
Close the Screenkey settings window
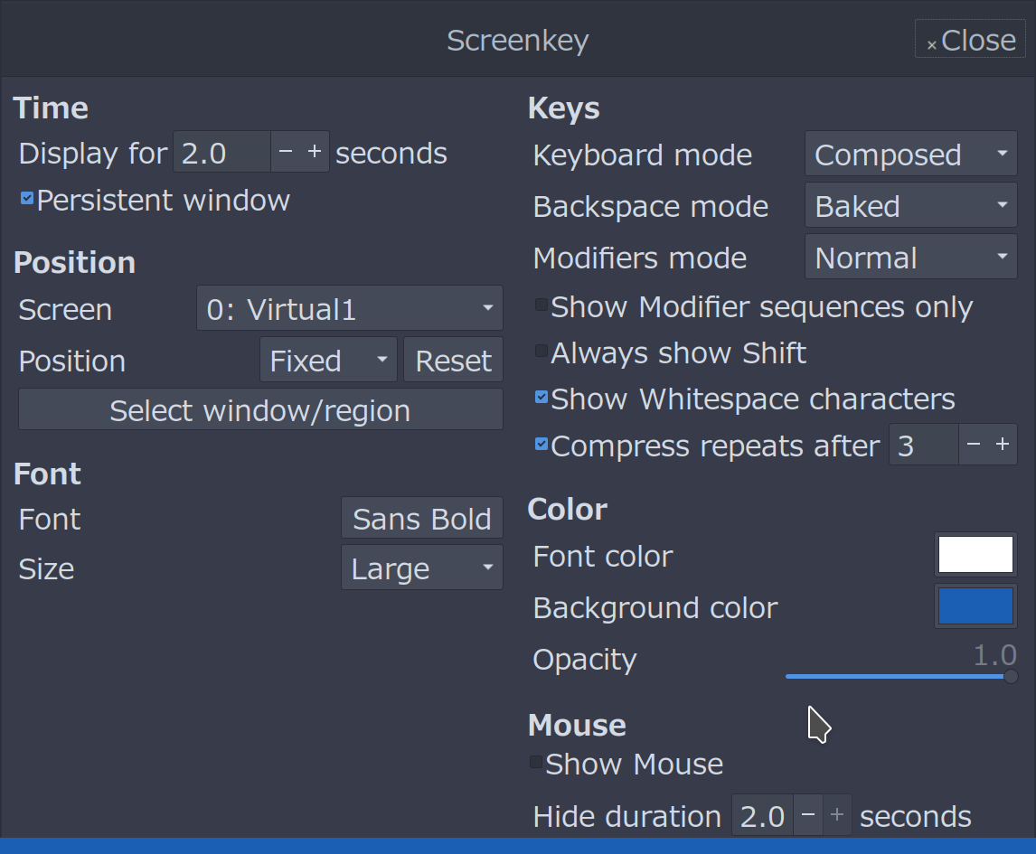pyautogui.click(x=970, y=39)
